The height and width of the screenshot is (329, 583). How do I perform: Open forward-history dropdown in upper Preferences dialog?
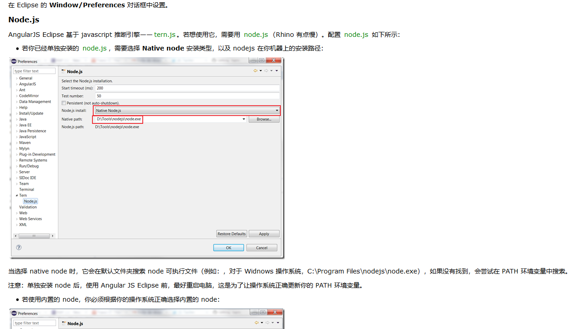point(271,71)
